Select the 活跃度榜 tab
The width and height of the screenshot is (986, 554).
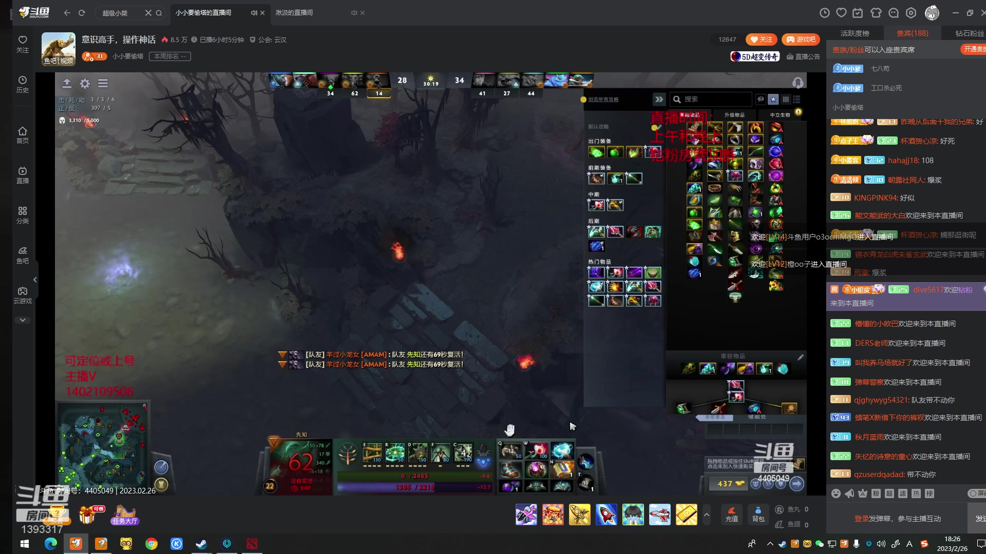pyautogui.click(x=855, y=33)
